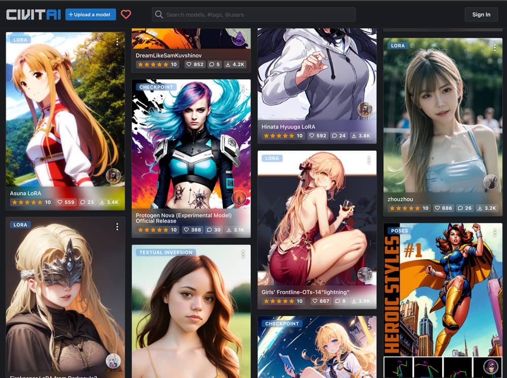Click the heart likes count on Asuna LoRA
The height and width of the screenshot is (378, 507).
click(x=66, y=202)
